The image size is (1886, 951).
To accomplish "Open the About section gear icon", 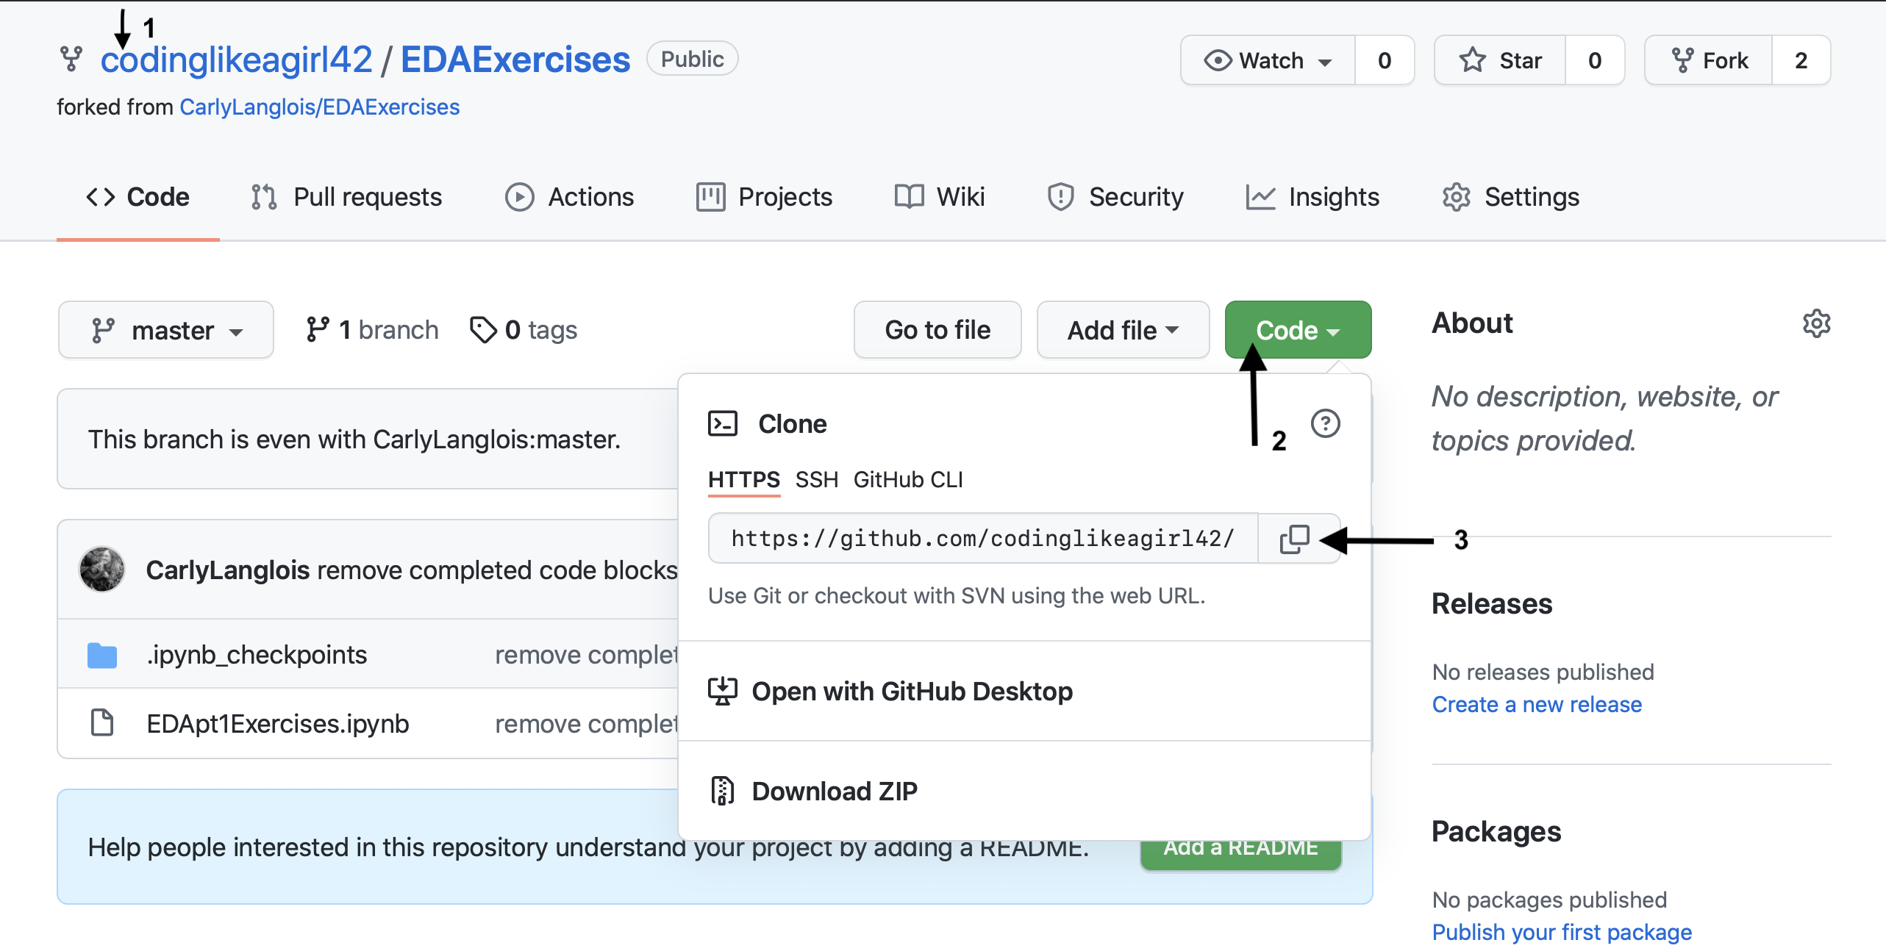I will point(1816,323).
